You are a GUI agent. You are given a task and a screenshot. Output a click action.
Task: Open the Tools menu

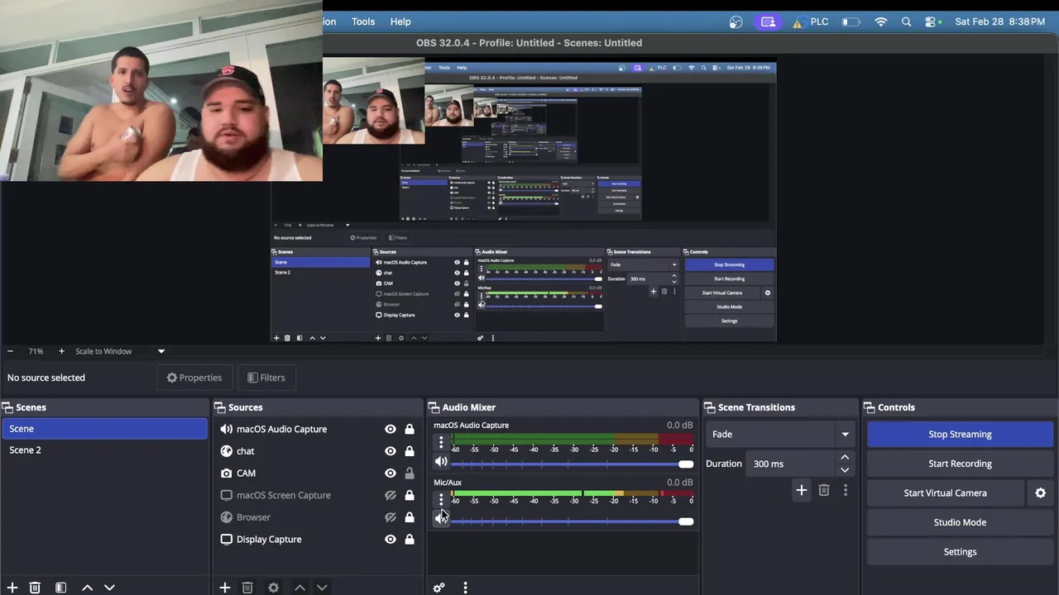[x=363, y=21]
